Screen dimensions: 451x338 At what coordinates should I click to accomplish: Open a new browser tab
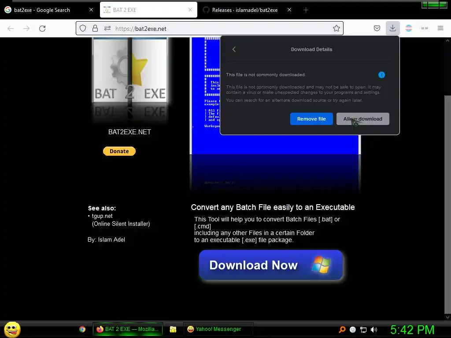[x=306, y=10]
